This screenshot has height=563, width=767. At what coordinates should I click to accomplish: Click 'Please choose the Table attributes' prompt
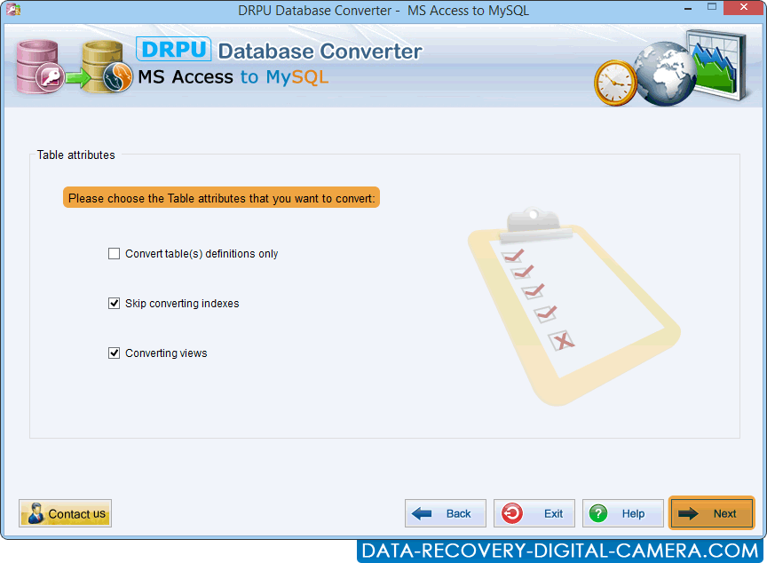coord(222,198)
